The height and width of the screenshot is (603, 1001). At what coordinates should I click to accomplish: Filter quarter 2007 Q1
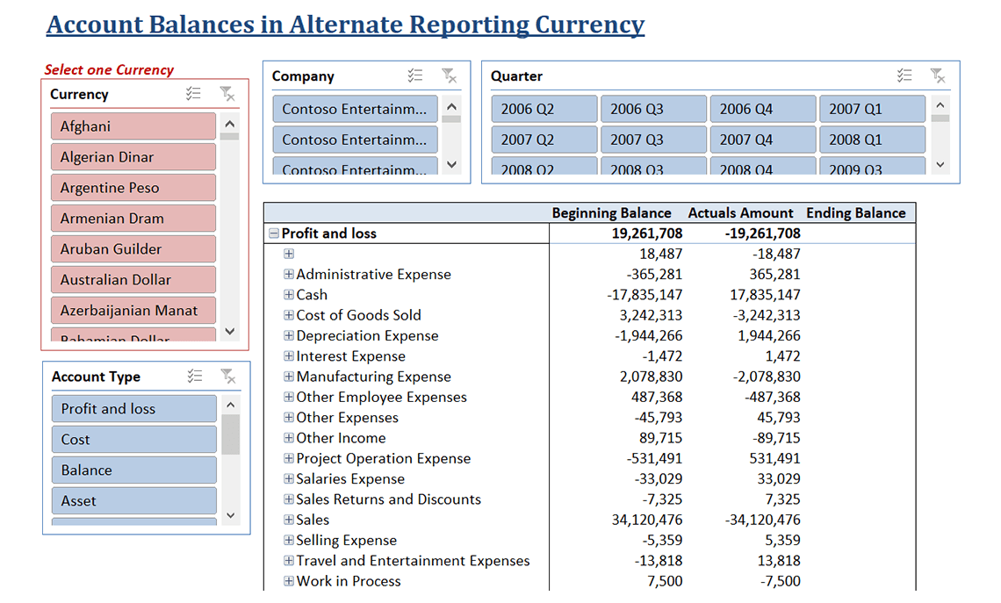[x=872, y=109]
